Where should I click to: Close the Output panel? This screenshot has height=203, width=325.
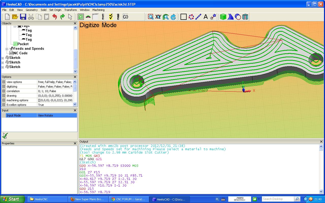pyautogui.click(x=321, y=142)
